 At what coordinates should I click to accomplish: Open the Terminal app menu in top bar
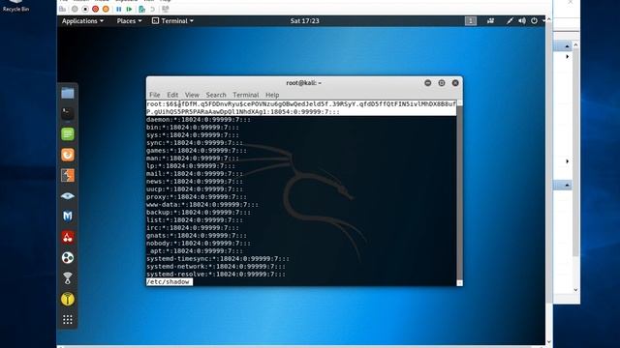click(172, 21)
